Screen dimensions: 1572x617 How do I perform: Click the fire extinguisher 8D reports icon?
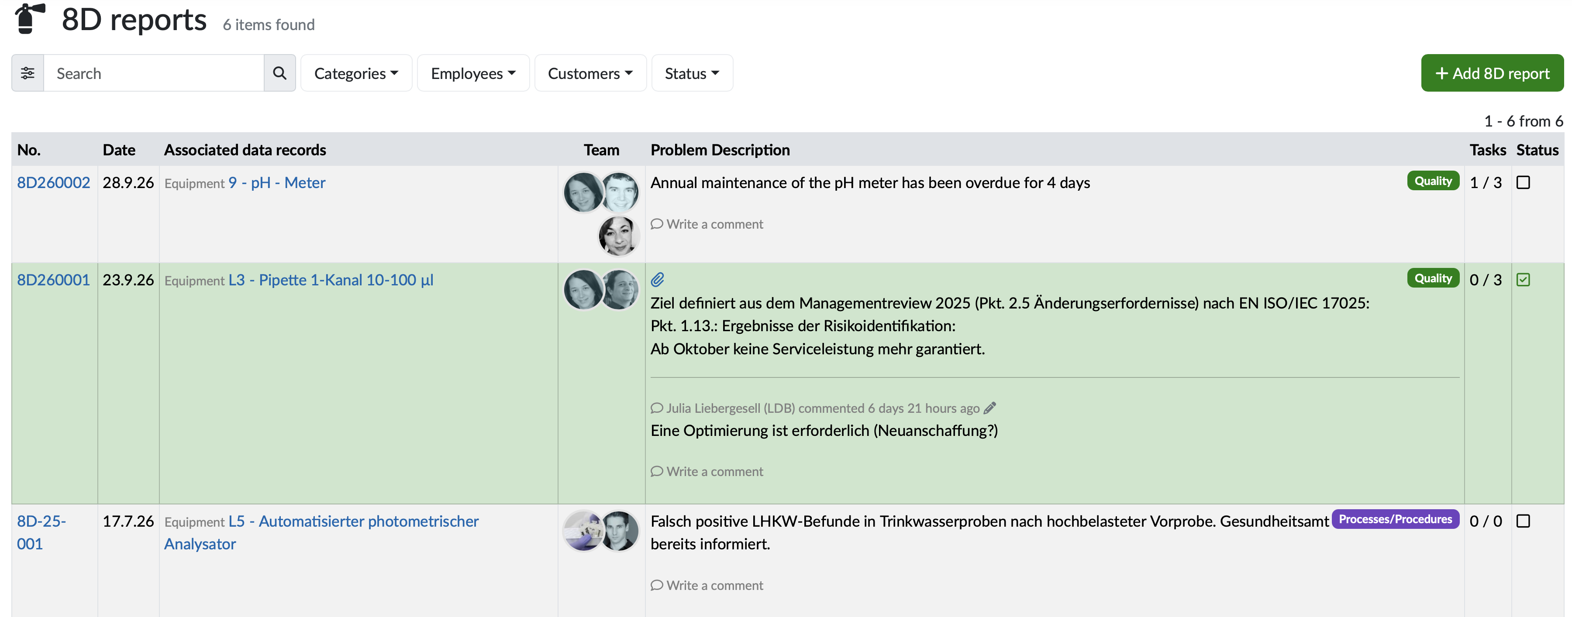click(30, 18)
